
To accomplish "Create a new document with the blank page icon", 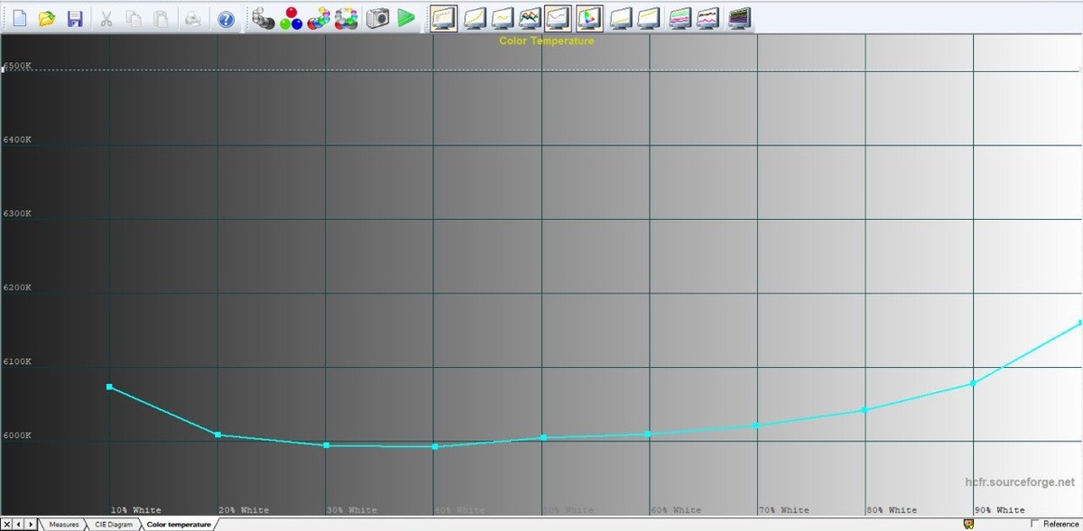I will point(20,17).
